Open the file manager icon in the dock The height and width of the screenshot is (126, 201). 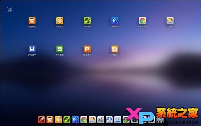[92, 120]
